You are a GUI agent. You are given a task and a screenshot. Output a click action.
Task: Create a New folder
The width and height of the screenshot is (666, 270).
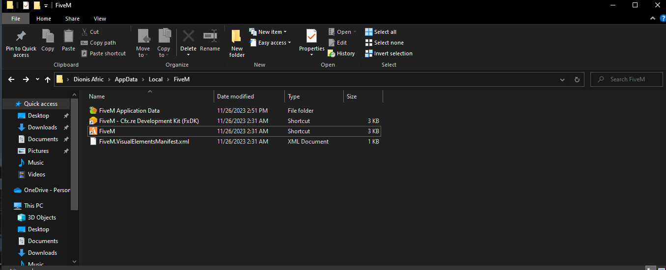(237, 43)
